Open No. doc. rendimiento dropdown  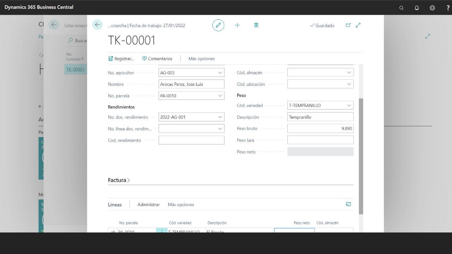220,117
